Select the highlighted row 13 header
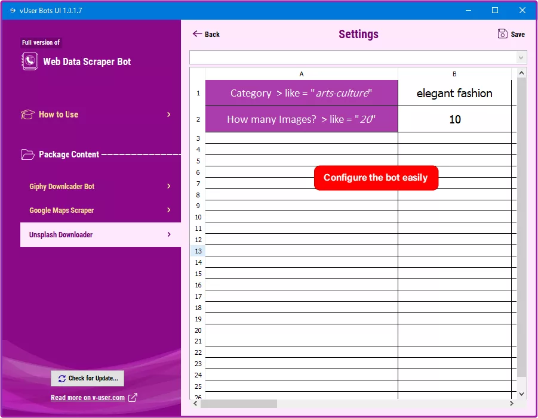 [x=198, y=251]
